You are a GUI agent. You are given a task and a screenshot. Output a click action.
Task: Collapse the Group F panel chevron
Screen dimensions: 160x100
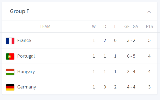pos(149,12)
